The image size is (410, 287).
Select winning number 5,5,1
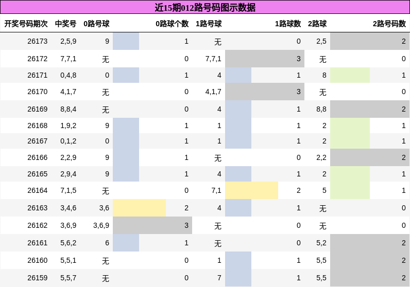point(68,260)
